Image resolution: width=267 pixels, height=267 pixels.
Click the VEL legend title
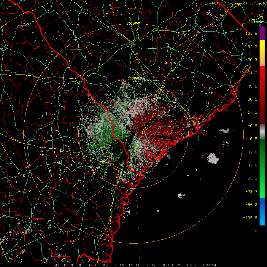[260, 18]
